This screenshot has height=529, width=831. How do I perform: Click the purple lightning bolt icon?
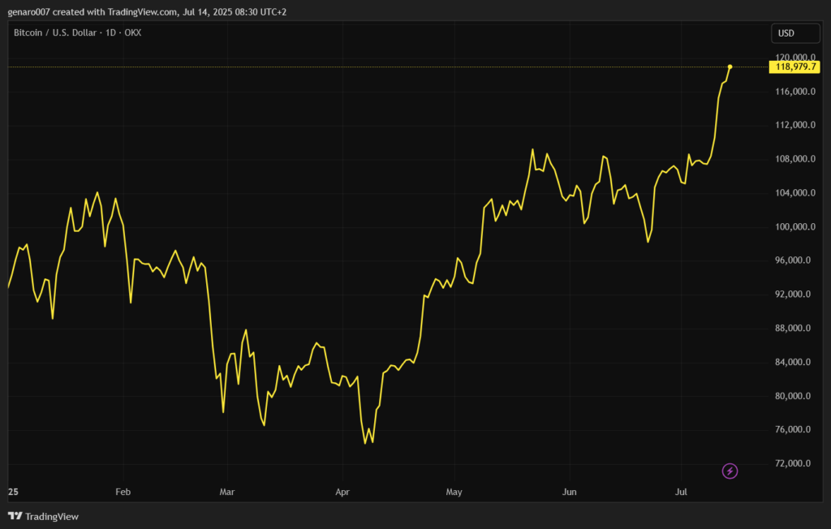tap(730, 471)
